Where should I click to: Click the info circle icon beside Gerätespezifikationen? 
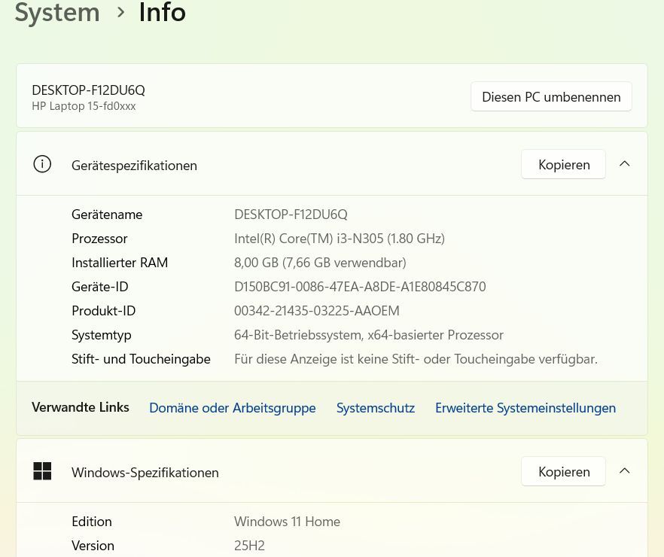pyautogui.click(x=42, y=164)
